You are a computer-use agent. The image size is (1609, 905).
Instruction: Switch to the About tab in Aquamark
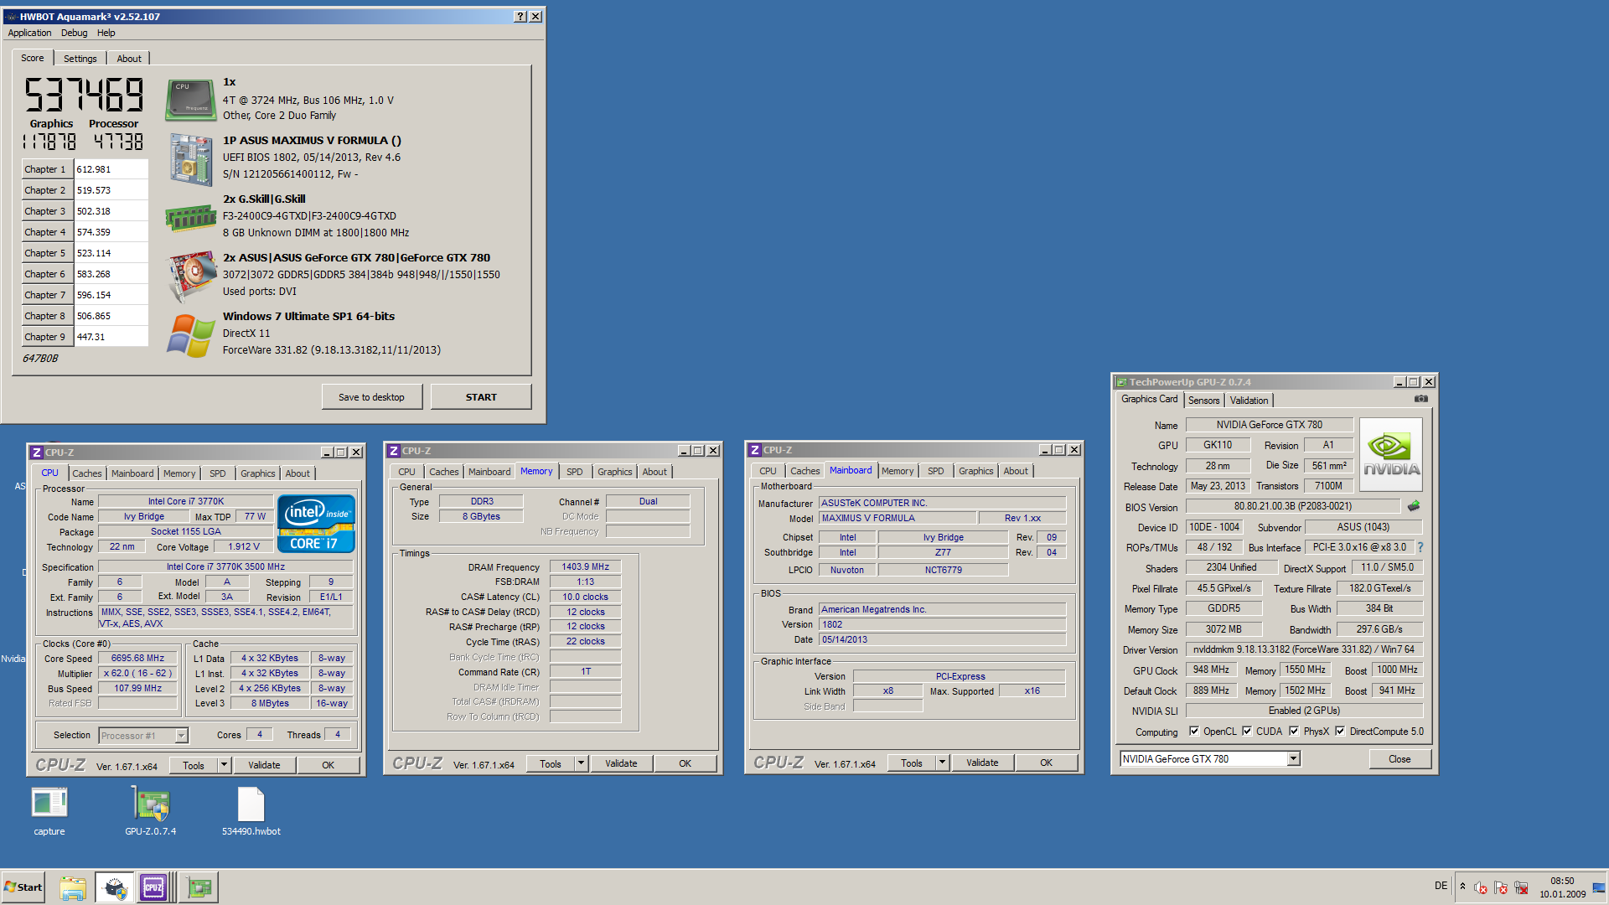(x=129, y=59)
